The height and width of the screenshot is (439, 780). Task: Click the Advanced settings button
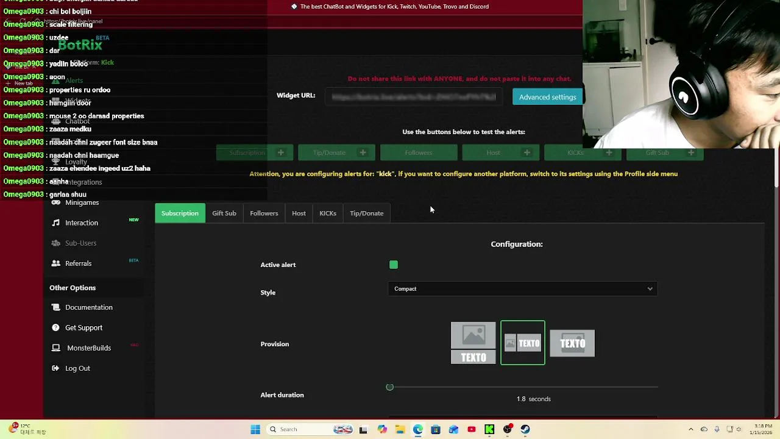coord(547,97)
